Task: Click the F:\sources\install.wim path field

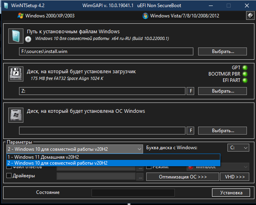Action: coord(106,51)
